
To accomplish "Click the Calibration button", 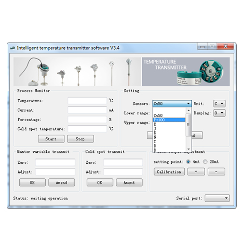I will [x=169, y=172].
